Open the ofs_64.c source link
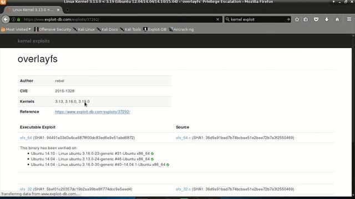This screenshot has height=199, width=355. click(183, 138)
